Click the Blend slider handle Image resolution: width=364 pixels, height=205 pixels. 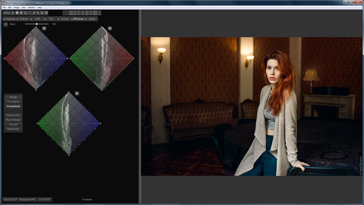click(x=37, y=24)
